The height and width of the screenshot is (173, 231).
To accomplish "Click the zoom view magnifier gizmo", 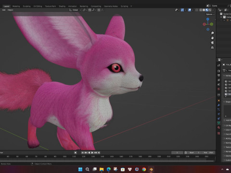I will click(212, 33).
